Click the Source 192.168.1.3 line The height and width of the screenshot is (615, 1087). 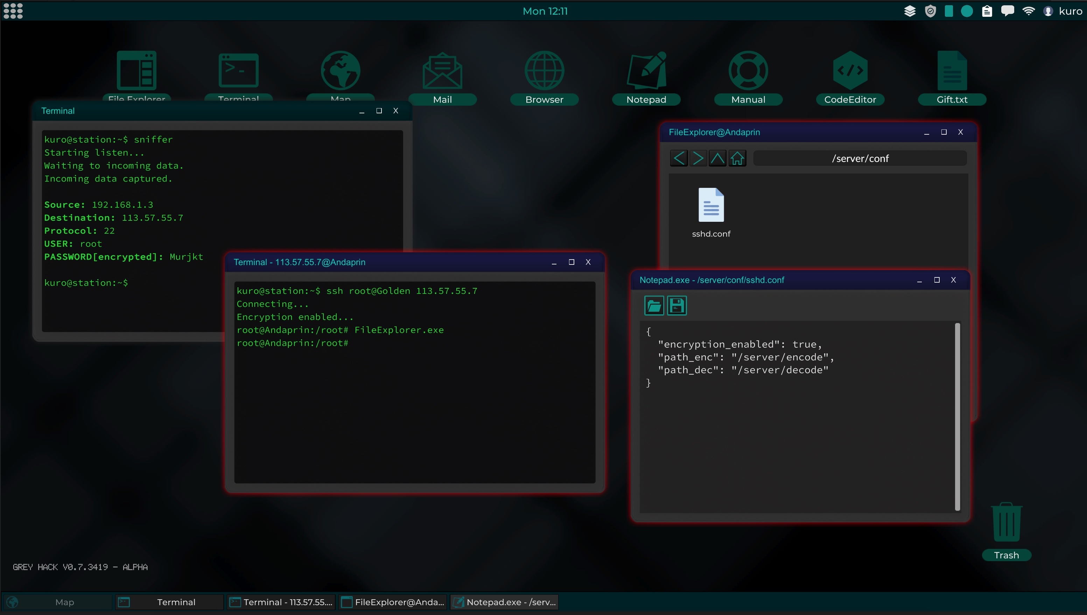click(x=99, y=204)
